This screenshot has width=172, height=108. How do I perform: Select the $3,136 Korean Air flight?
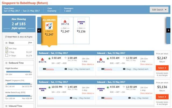tap(162, 97)
